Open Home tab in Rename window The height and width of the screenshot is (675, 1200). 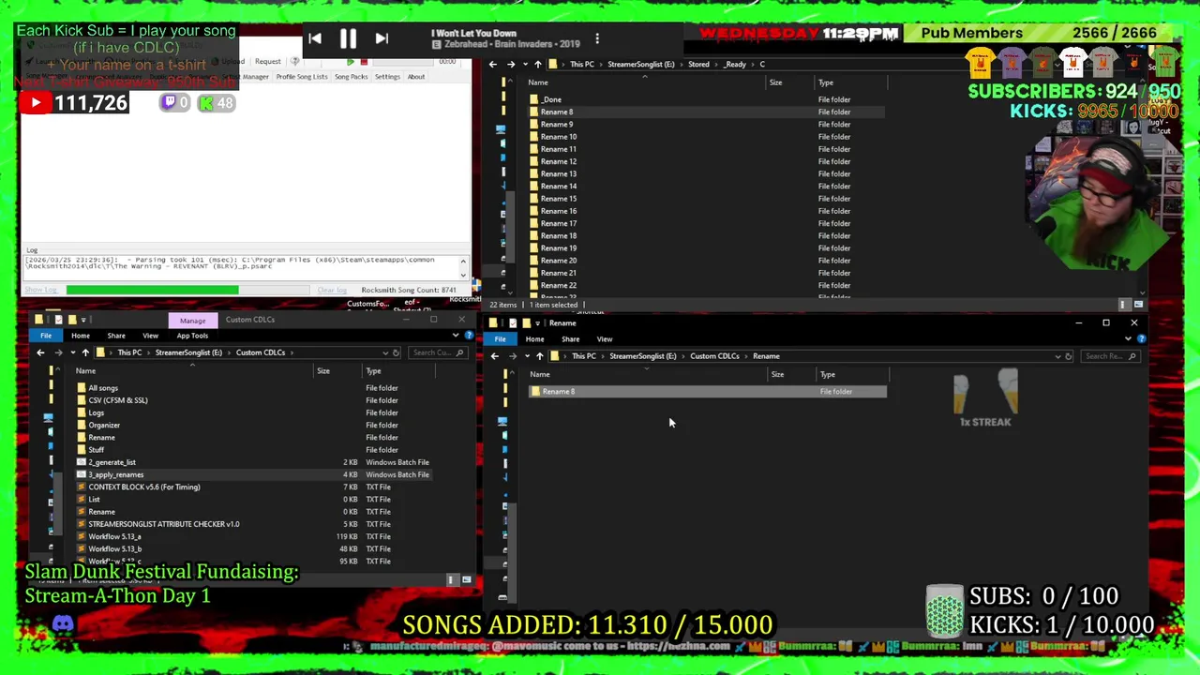[534, 339]
